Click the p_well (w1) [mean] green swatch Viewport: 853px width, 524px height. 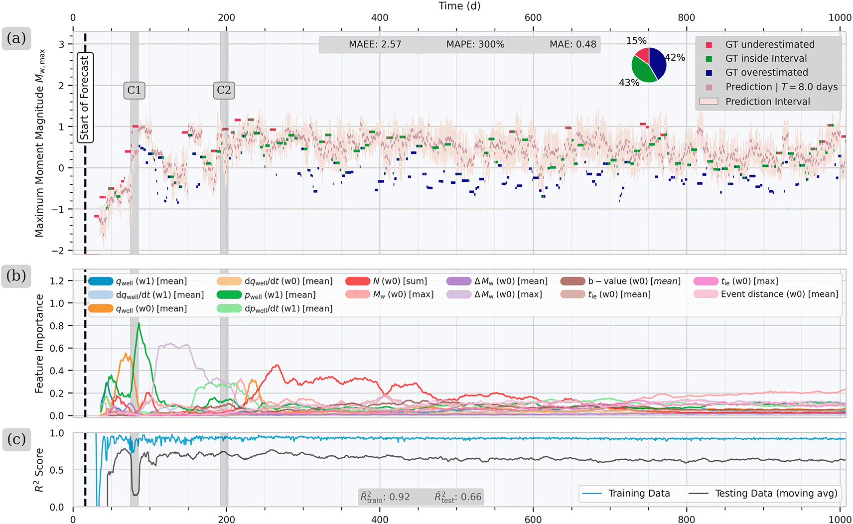(x=229, y=294)
